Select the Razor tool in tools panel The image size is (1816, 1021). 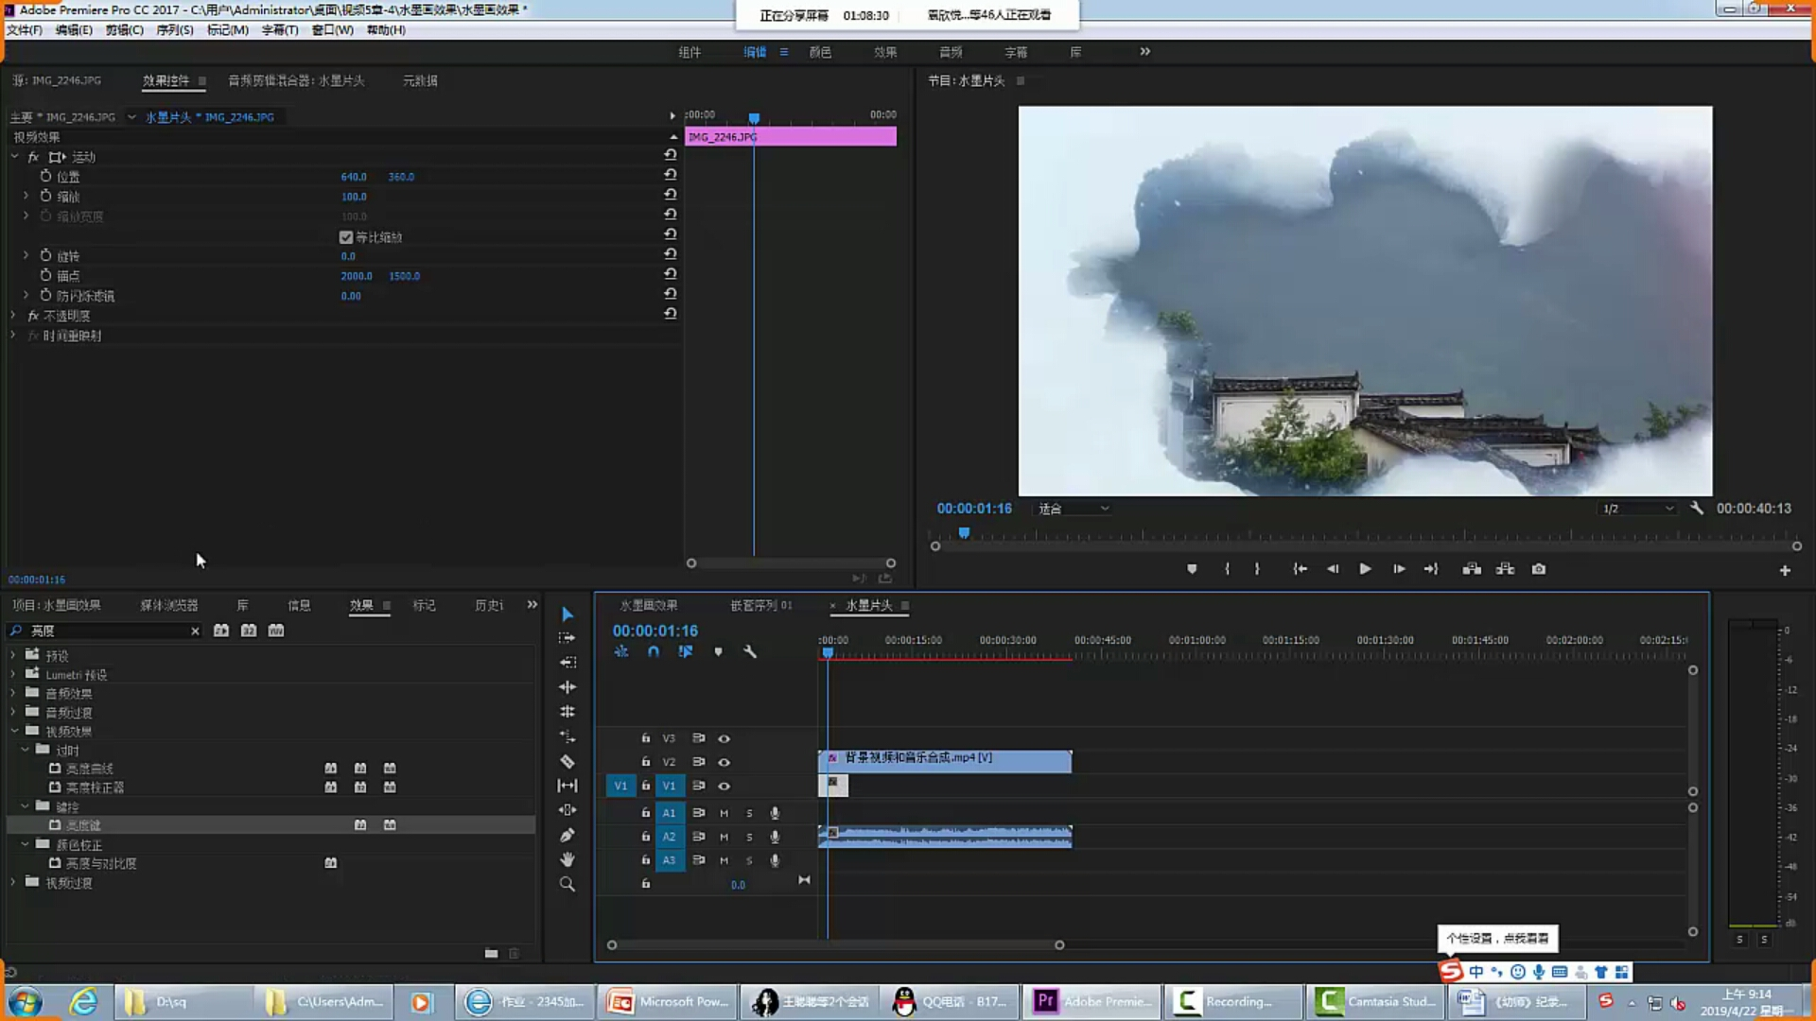pyautogui.click(x=567, y=761)
